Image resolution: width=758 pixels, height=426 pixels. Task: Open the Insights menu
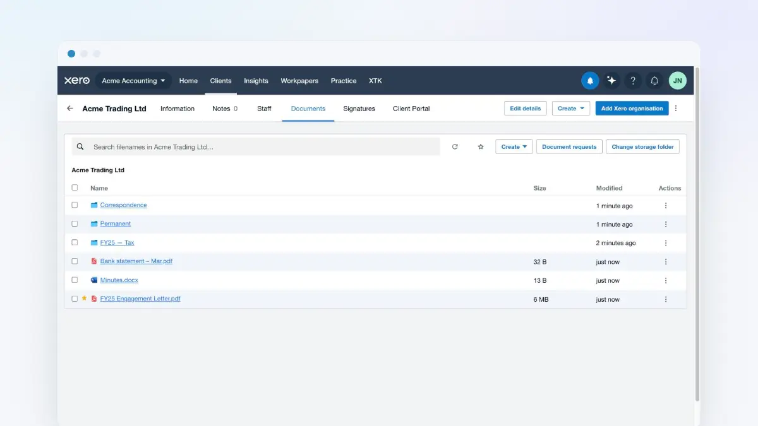pos(256,81)
